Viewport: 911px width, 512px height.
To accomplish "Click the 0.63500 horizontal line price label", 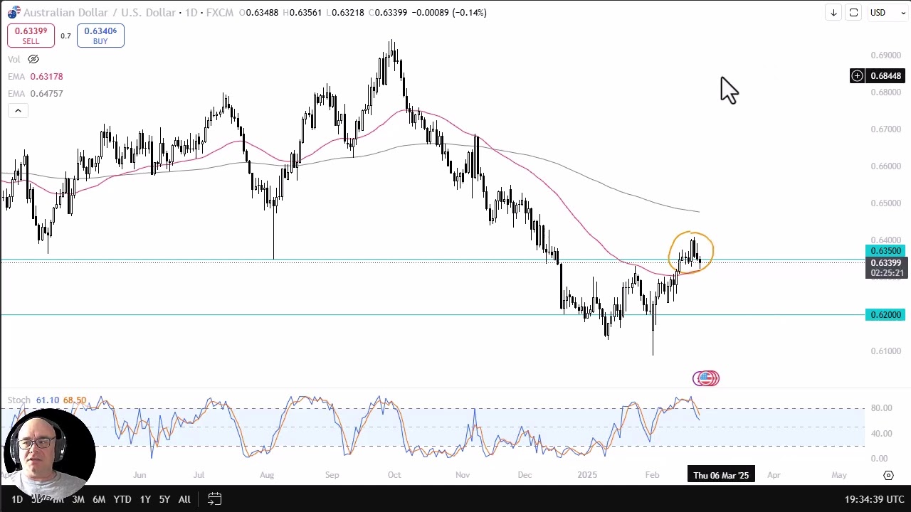I will pos(885,251).
